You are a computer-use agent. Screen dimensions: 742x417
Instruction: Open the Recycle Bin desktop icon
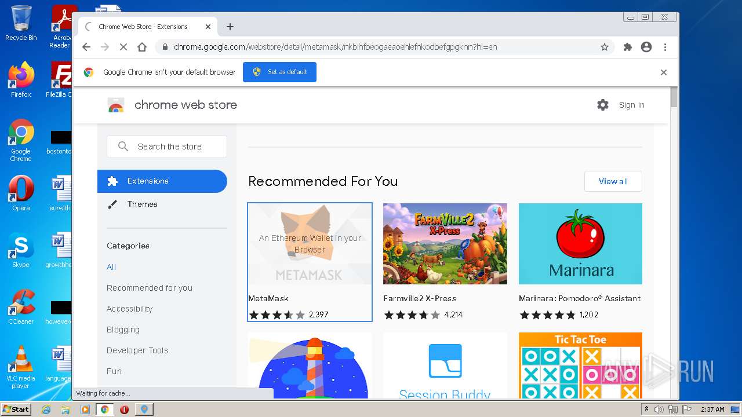click(x=21, y=23)
